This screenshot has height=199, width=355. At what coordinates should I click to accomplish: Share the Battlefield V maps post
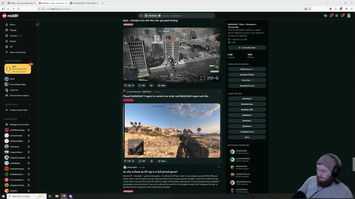point(162,161)
